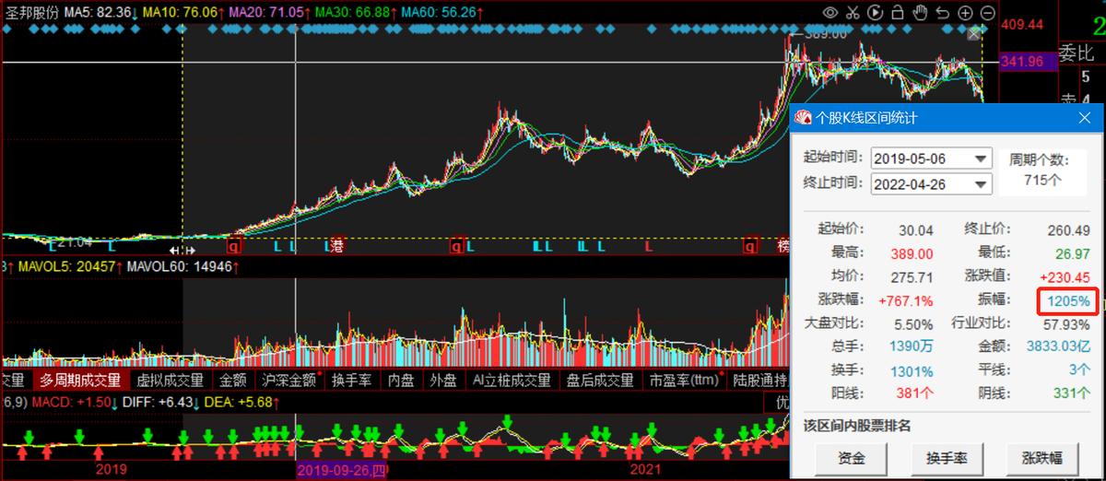Image resolution: width=1106 pixels, height=481 pixels.
Task: Click the 榜 event marker on chart
Action: click(x=782, y=247)
